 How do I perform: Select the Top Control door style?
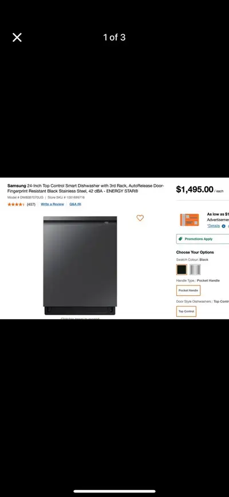(x=186, y=311)
